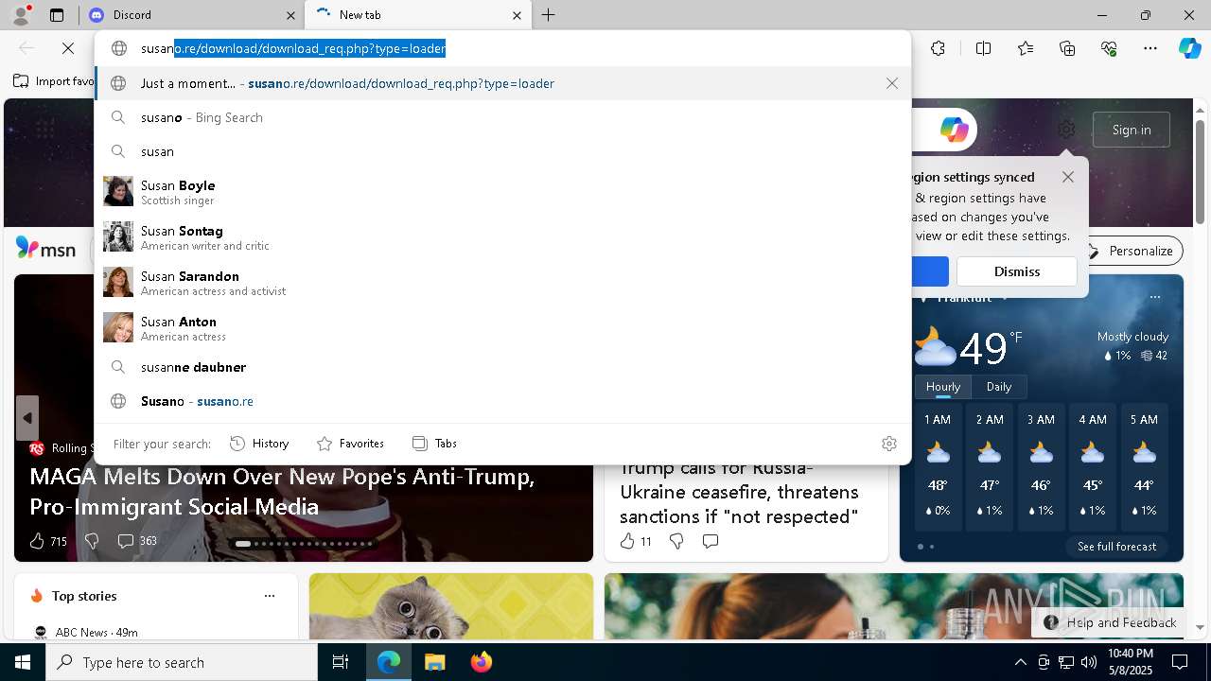Like the Trump ceasefire article

click(626, 541)
